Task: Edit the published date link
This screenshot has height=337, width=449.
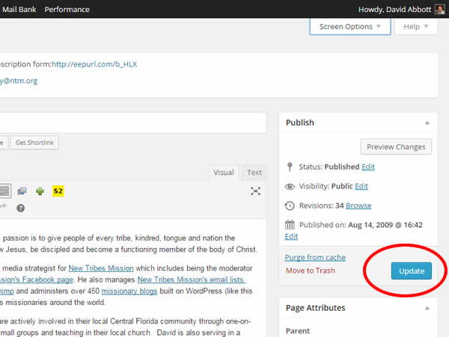Action: point(291,236)
